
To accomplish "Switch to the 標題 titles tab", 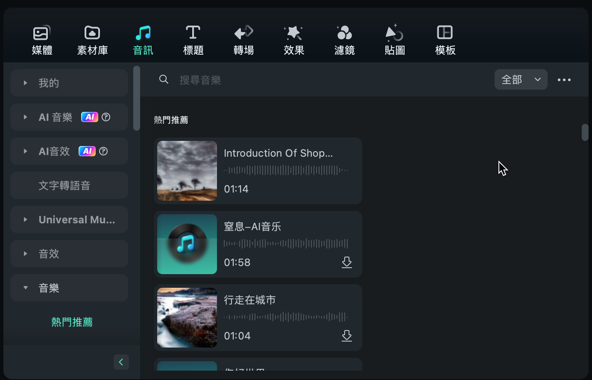I will tap(193, 41).
